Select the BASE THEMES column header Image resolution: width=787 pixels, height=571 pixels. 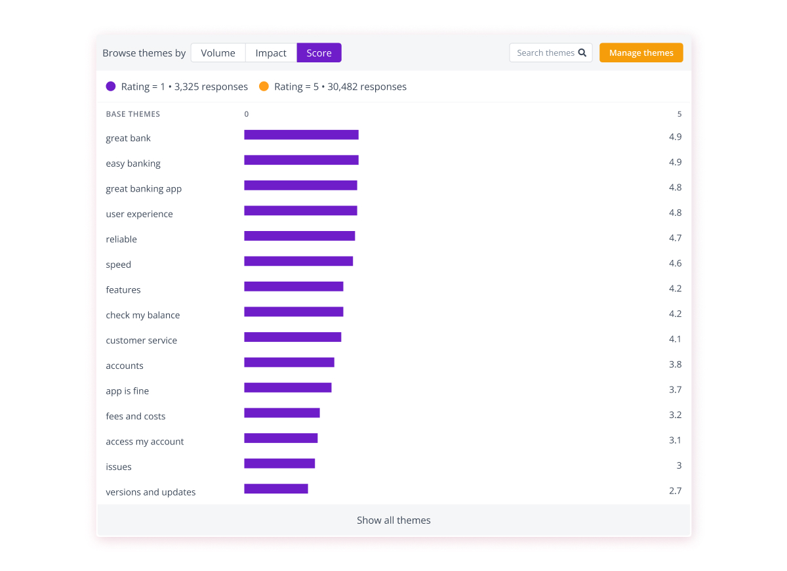tap(133, 114)
